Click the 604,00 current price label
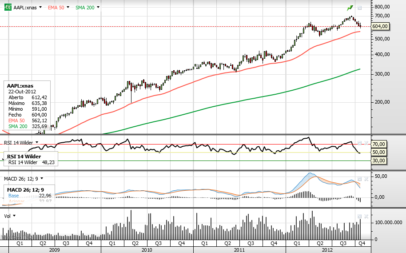The width and height of the screenshot is (406, 253). tap(380, 26)
